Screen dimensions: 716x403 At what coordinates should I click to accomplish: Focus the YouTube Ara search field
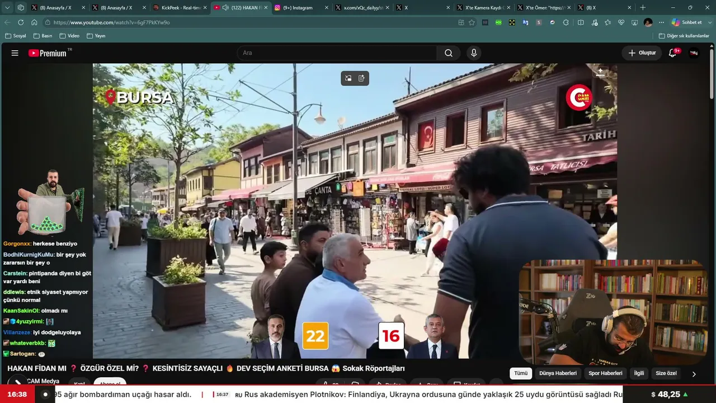pyautogui.click(x=337, y=53)
